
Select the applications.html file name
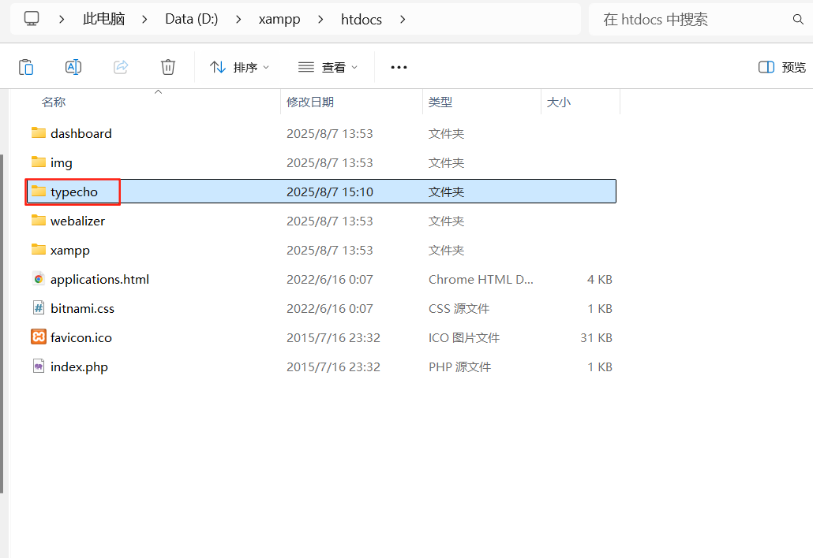coord(99,280)
